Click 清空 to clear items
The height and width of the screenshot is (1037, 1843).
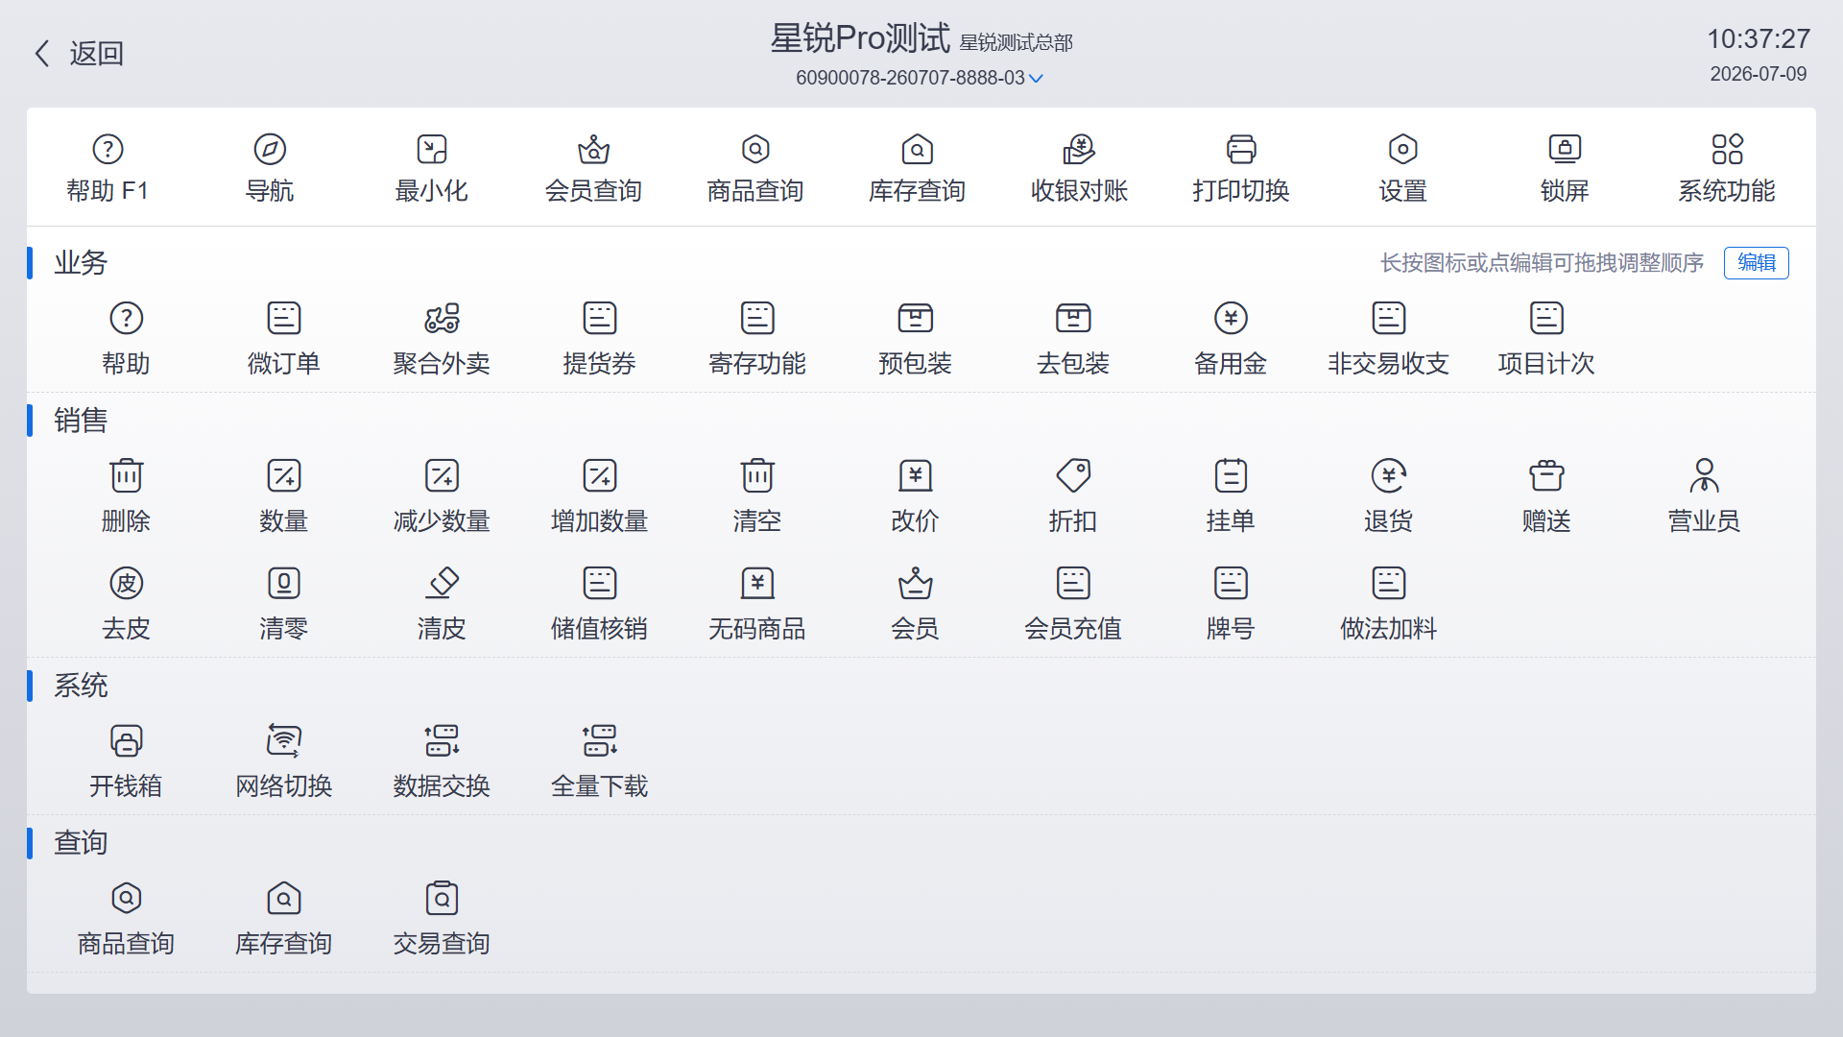click(x=757, y=496)
